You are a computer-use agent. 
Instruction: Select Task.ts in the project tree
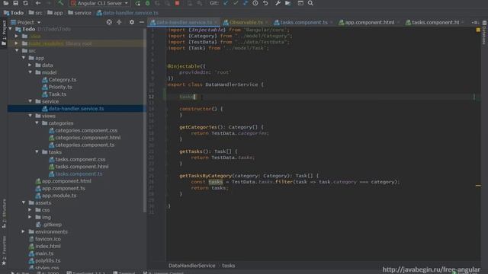point(54,94)
